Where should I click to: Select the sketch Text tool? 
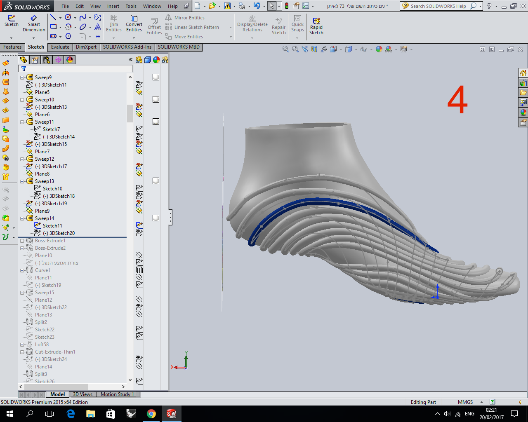tap(98, 27)
